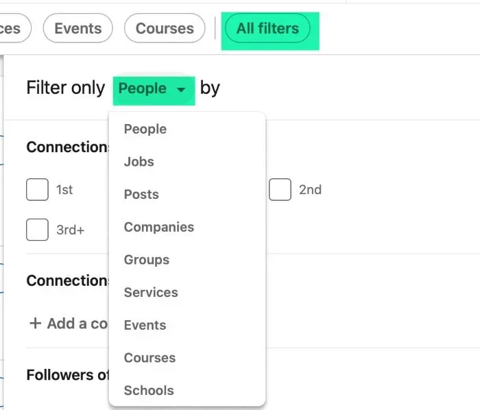
Task: Select the Events filter pill
Action: 77,29
